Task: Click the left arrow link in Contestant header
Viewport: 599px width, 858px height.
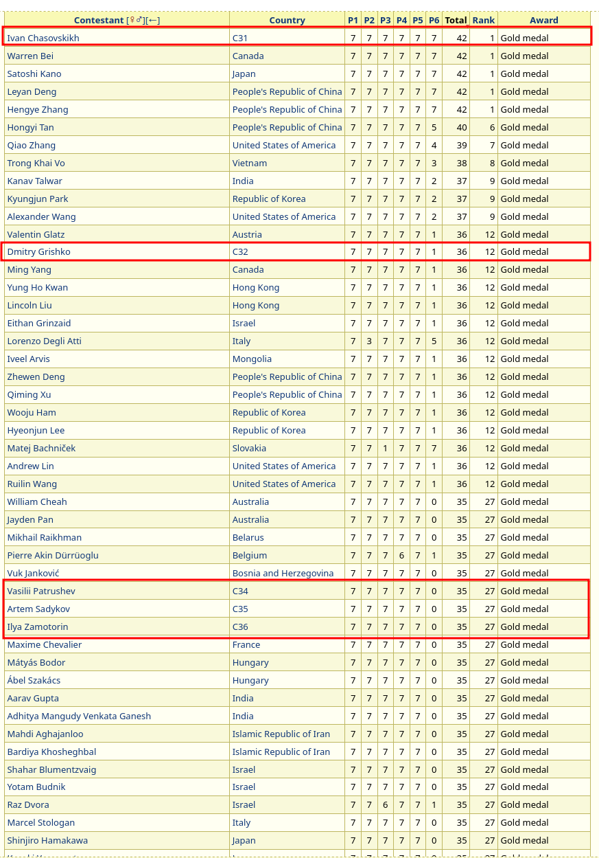Action: [x=154, y=20]
